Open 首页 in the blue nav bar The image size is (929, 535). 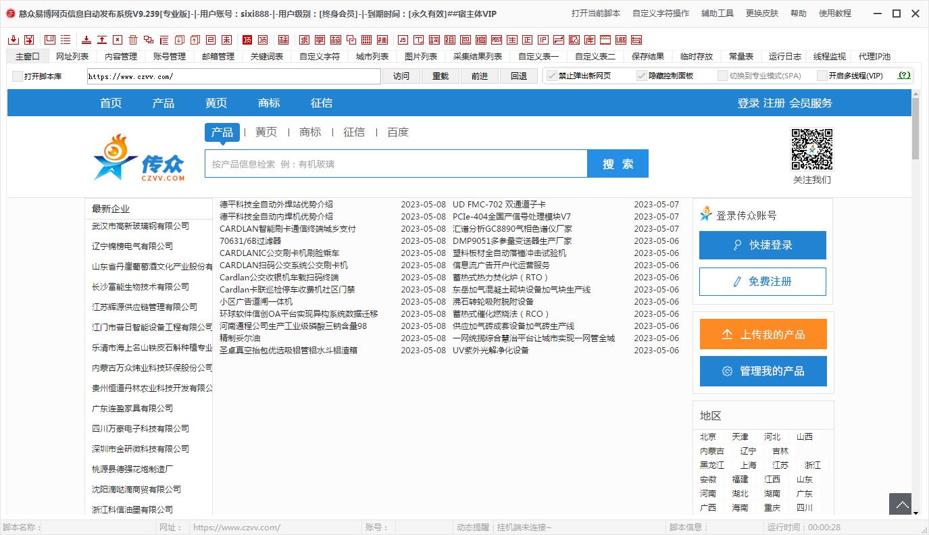[x=111, y=103]
